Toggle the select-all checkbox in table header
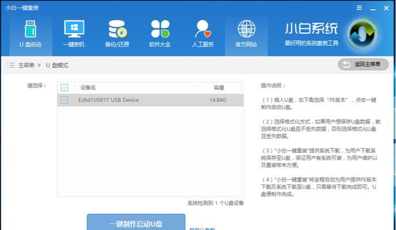Screen dimensions: 396x230 tap(65, 87)
